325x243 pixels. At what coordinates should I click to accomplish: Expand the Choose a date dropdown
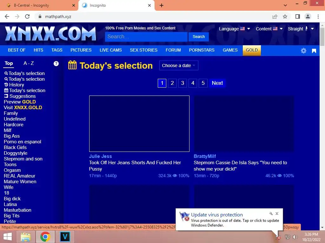pos(179,65)
